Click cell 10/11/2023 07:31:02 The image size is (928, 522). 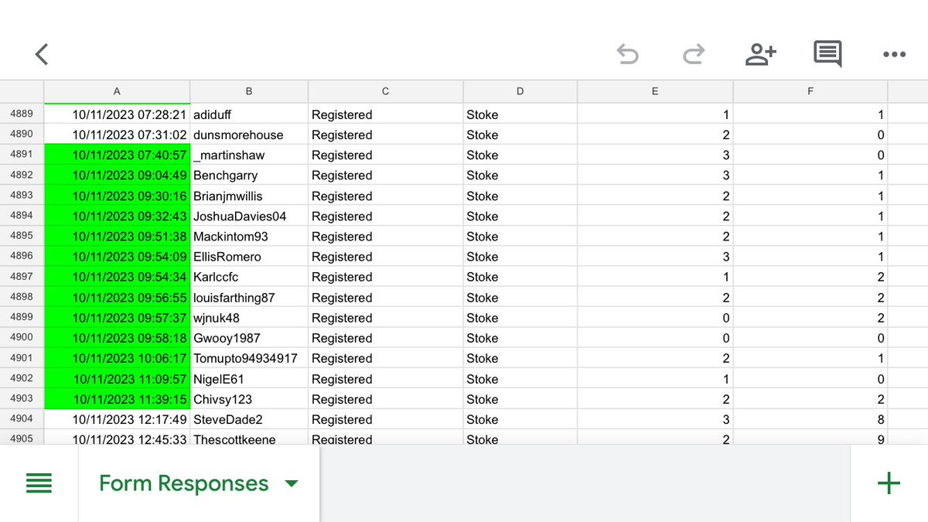tap(117, 135)
